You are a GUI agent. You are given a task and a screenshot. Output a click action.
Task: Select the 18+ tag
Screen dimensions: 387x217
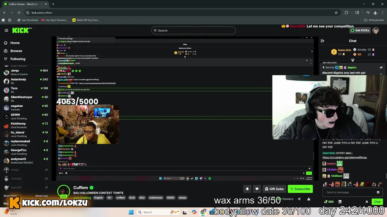coord(109,198)
